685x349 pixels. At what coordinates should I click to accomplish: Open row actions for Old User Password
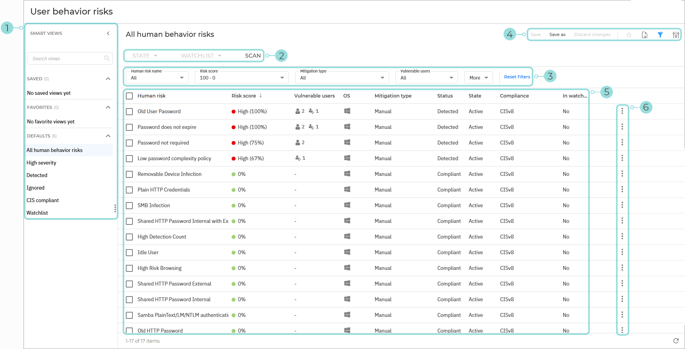click(622, 111)
